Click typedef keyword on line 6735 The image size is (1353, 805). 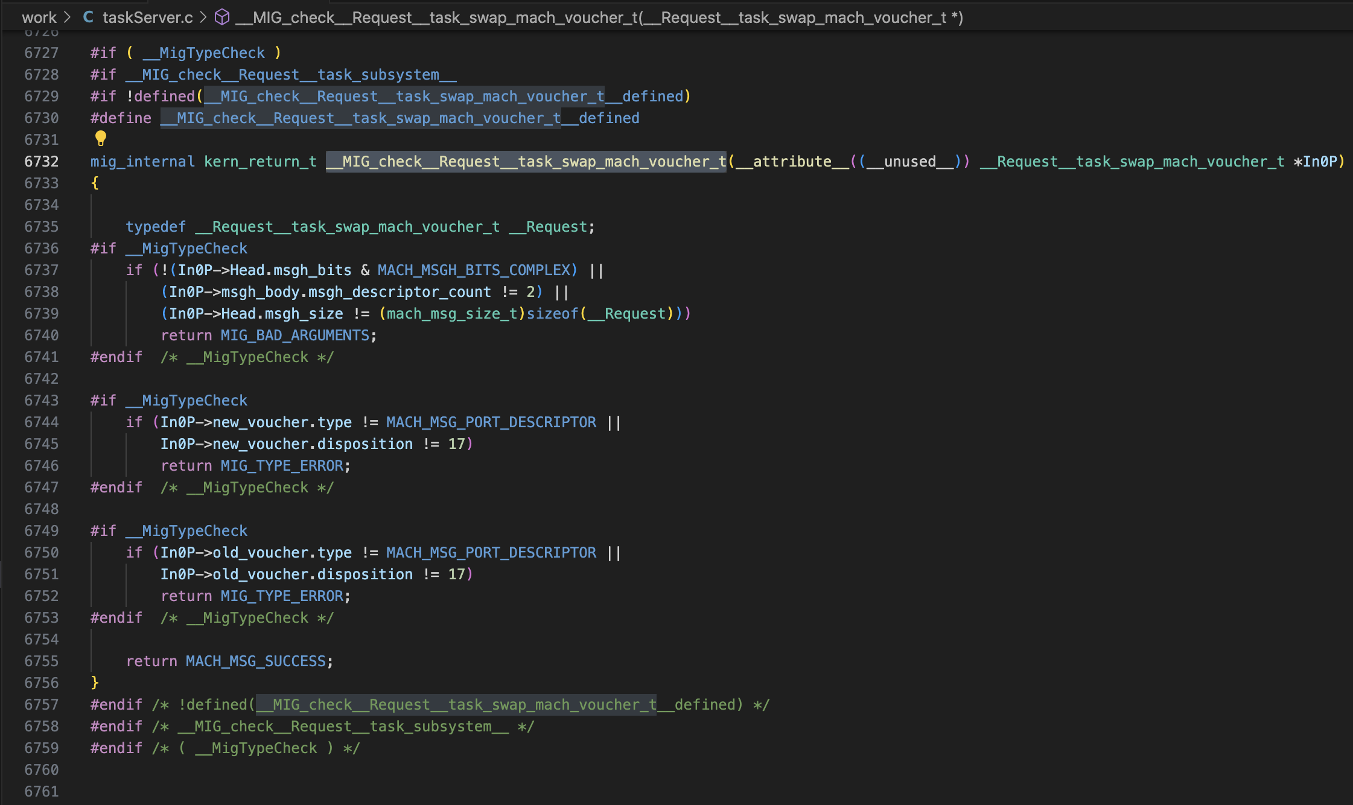156,227
